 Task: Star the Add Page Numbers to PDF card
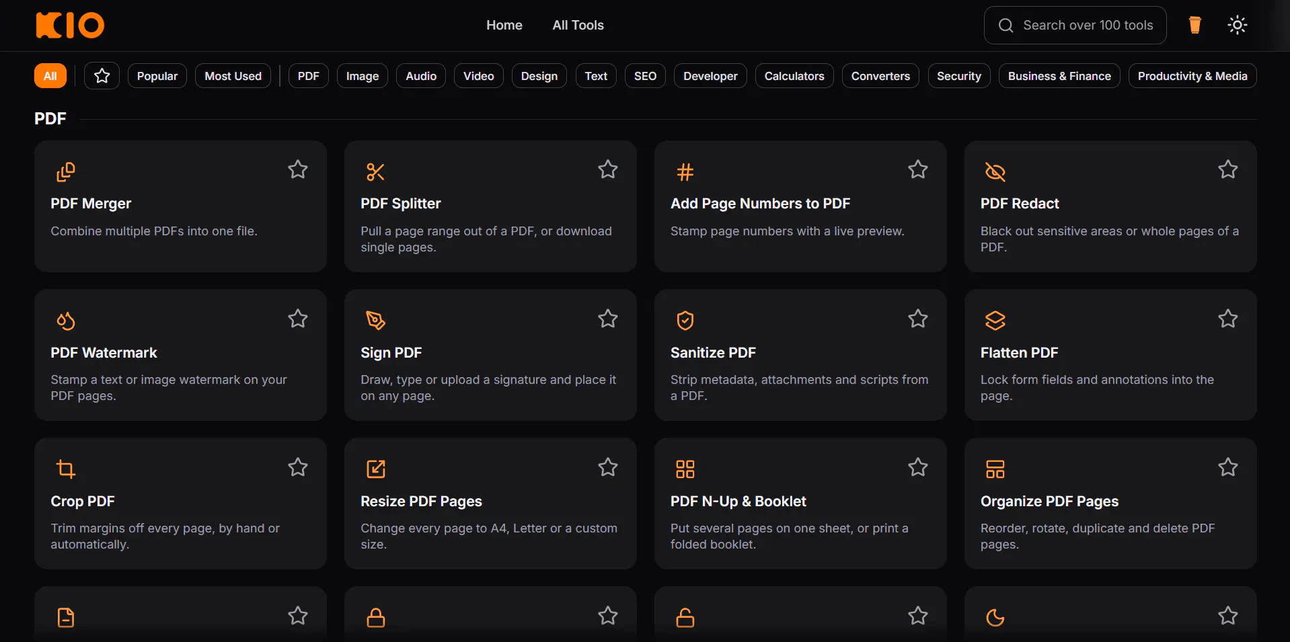coord(918,169)
